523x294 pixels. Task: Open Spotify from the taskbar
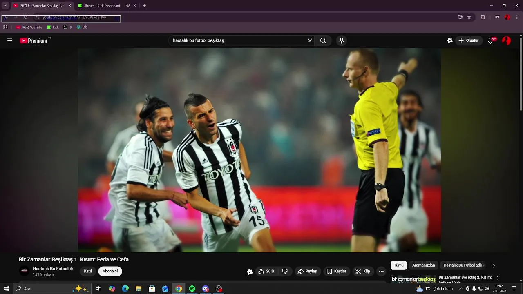click(x=192, y=289)
